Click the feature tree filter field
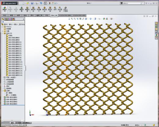Screen dimensions: 159x127 click(x=13, y=22)
